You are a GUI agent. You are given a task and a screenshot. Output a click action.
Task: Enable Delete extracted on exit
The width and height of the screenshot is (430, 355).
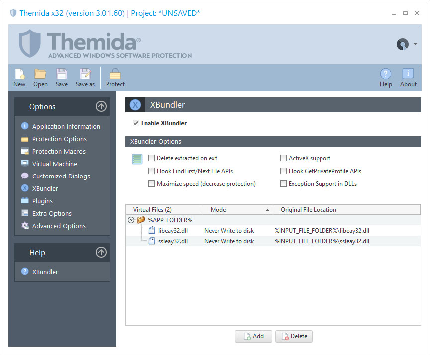[151, 158]
